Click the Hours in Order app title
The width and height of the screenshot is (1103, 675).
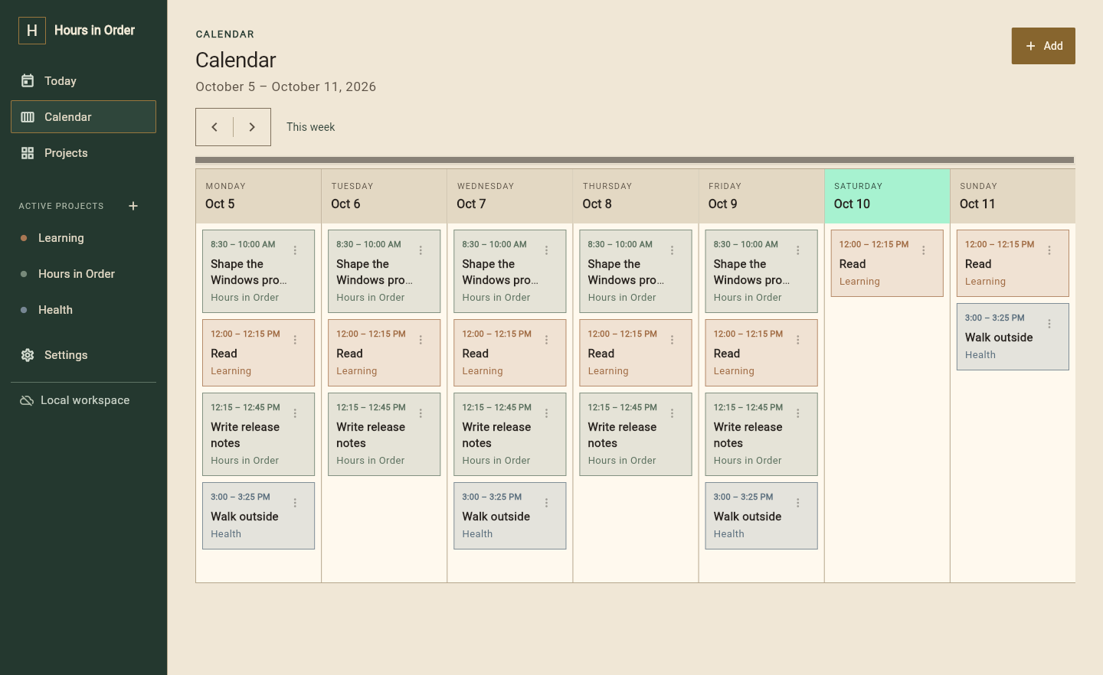click(x=94, y=31)
